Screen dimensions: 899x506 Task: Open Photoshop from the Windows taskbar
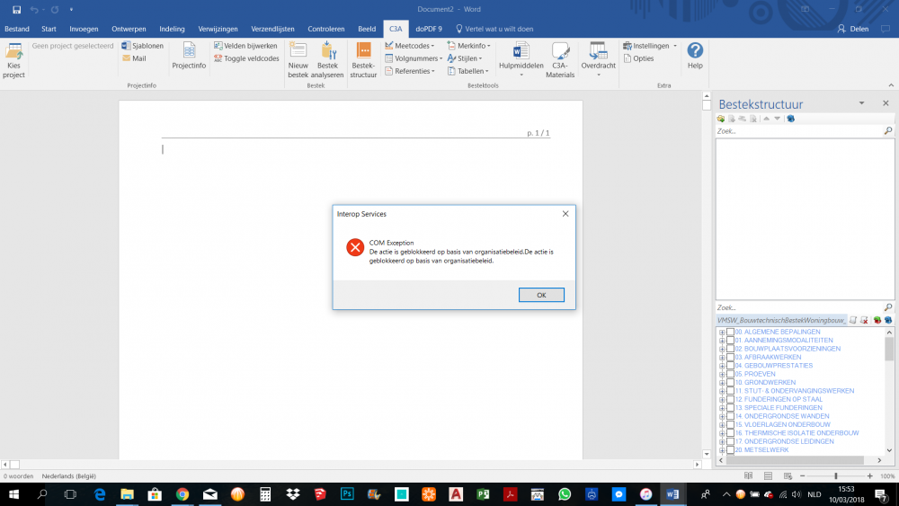(x=347, y=494)
